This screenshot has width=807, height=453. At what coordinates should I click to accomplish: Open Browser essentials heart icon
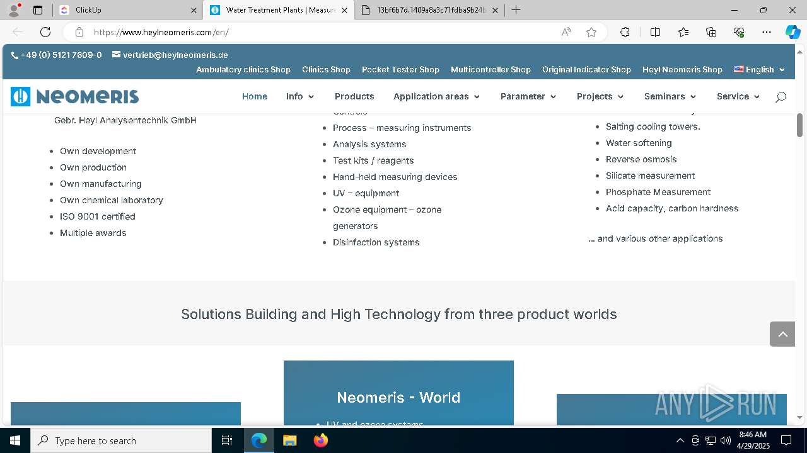[x=739, y=32]
